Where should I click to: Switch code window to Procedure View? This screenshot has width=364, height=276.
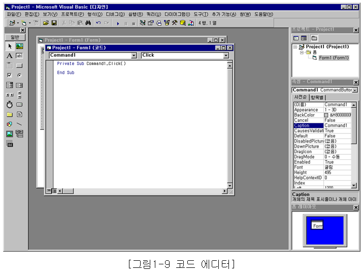(x=49, y=191)
